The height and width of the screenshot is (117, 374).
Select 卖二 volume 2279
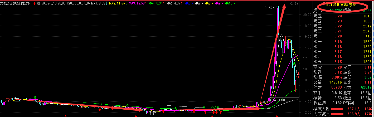(367, 31)
